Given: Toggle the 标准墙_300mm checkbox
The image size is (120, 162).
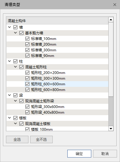Looking at the screenshot, I should click(x=27, y=50).
